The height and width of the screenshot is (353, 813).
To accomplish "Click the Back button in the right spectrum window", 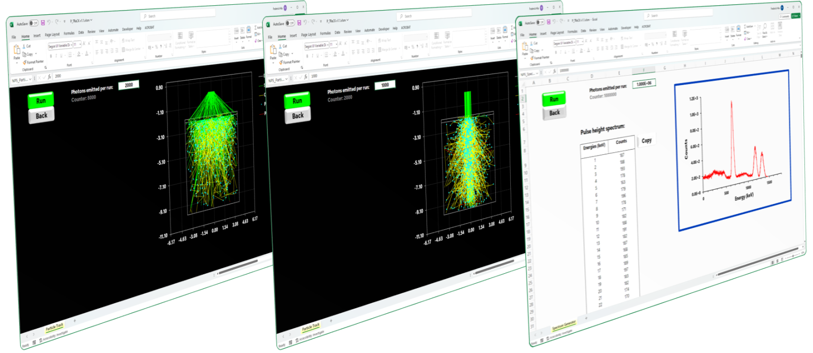I will 555,112.
